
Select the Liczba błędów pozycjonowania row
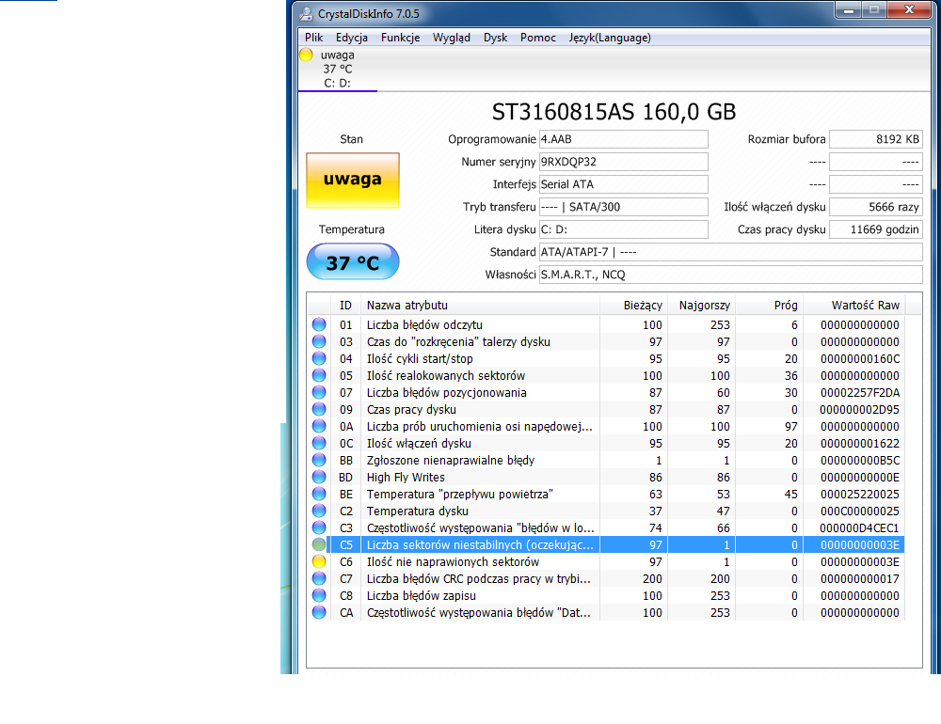(x=606, y=392)
